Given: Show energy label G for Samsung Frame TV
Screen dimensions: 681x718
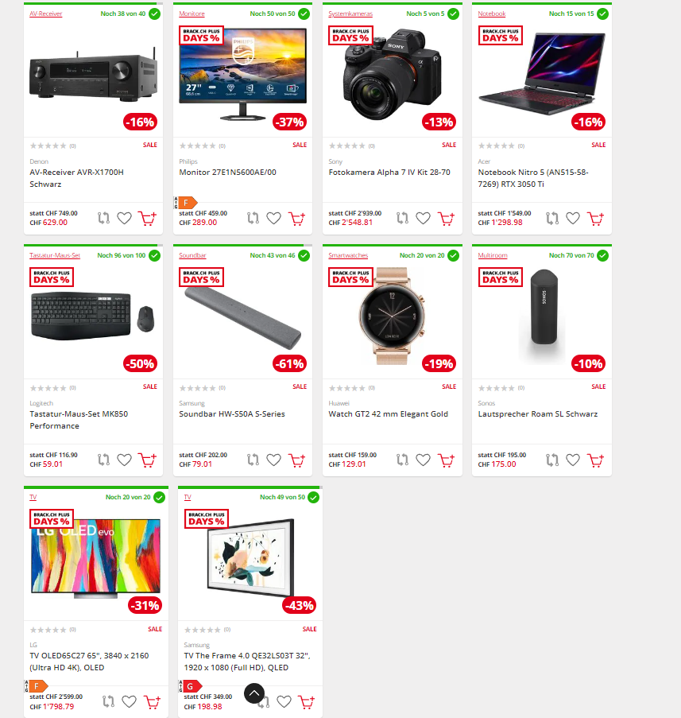Looking at the screenshot, I should (190, 686).
